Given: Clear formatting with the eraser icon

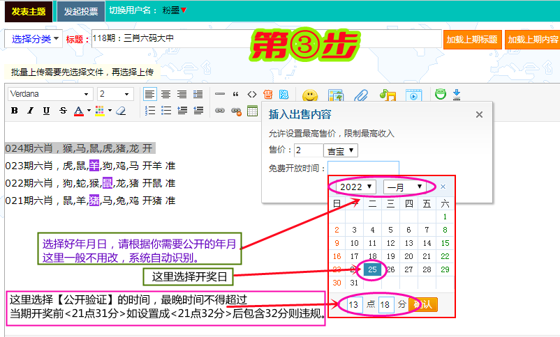Looking at the screenshot, I should point(121,111).
